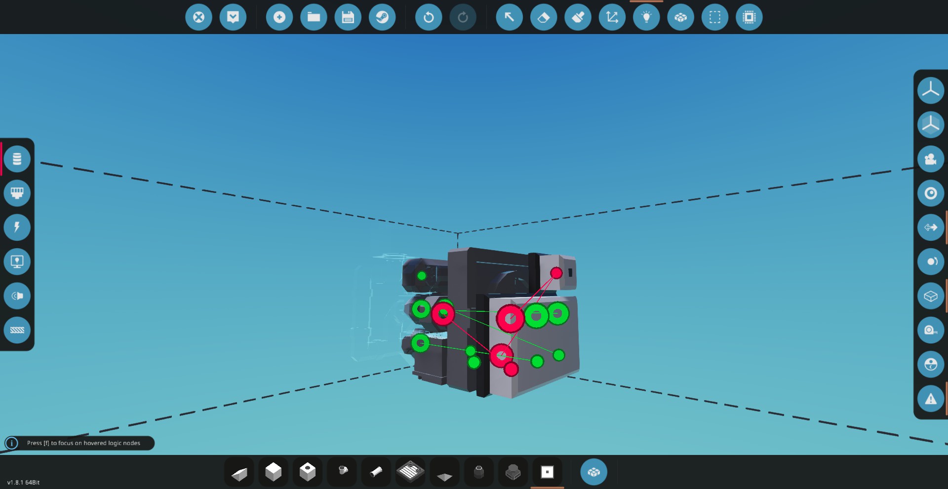This screenshot has height=489, width=948.
Task: Select the dashed-box area selection tool
Action: tap(715, 17)
